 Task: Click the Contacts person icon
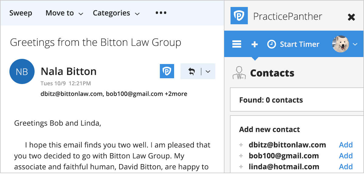coord(239,73)
